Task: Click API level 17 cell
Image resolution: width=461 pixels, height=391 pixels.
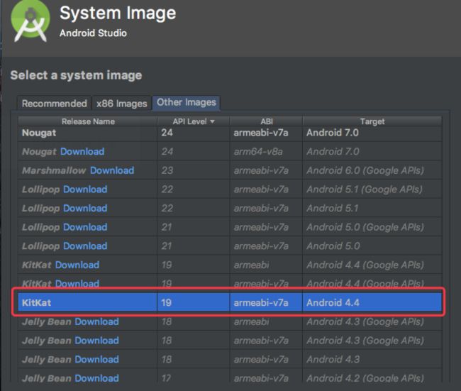Action: (x=166, y=378)
